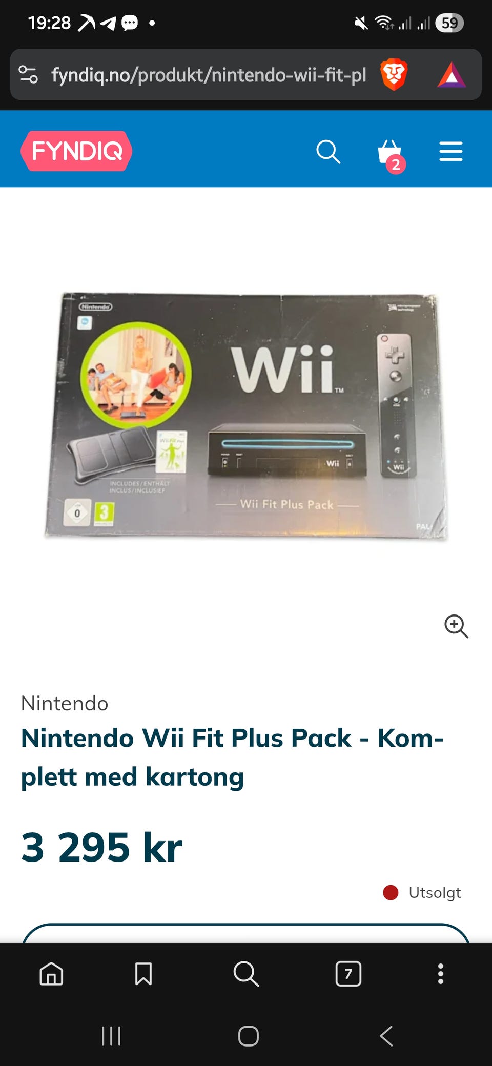The width and height of the screenshot is (492, 1066).
Task: Go to the Fyndiq logo homepage
Action: pyautogui.click(x=76, y=151)
